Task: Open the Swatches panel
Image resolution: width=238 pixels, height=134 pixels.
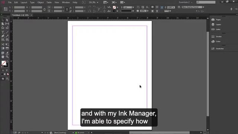Action: [220, 49]
